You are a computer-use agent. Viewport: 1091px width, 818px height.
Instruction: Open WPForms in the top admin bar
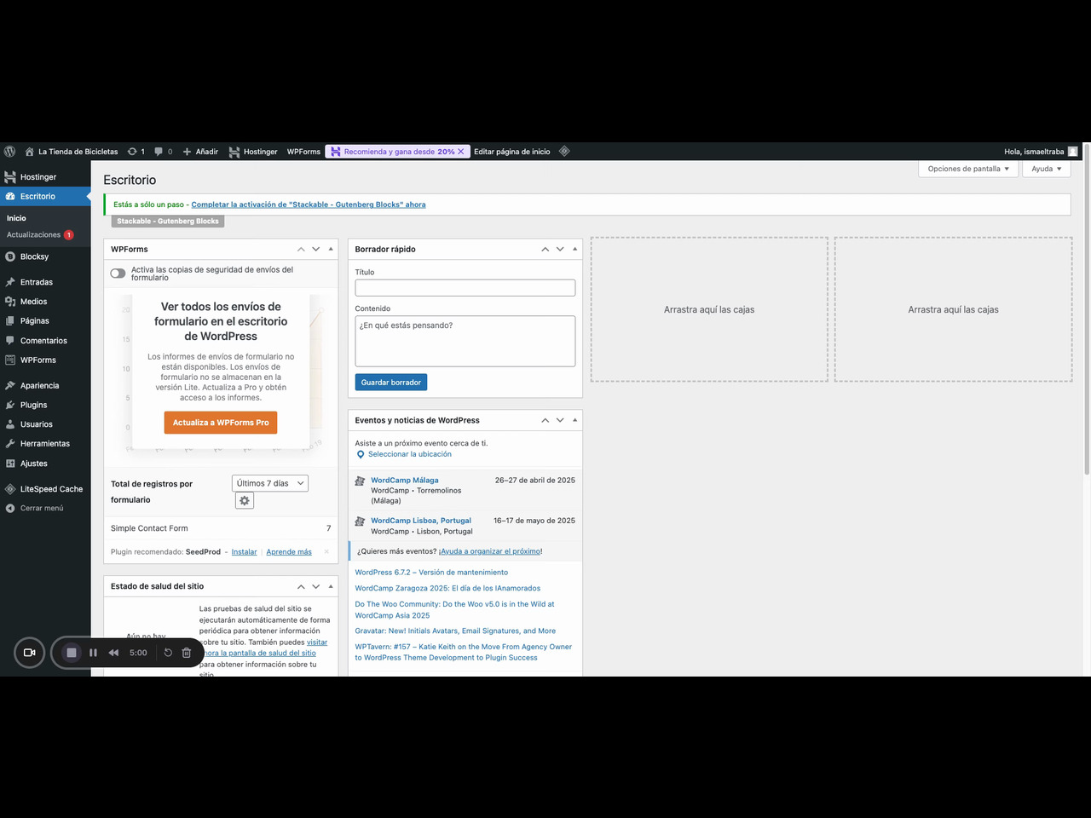click(x=303, y=152)
